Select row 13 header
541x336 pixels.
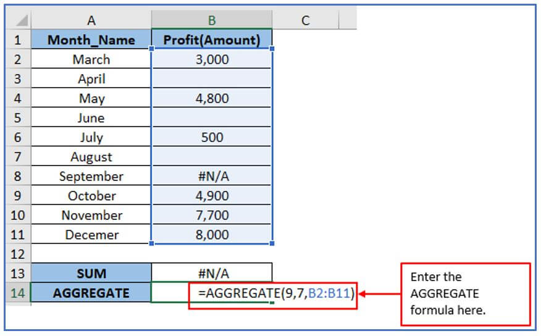[x=18, y=273]
